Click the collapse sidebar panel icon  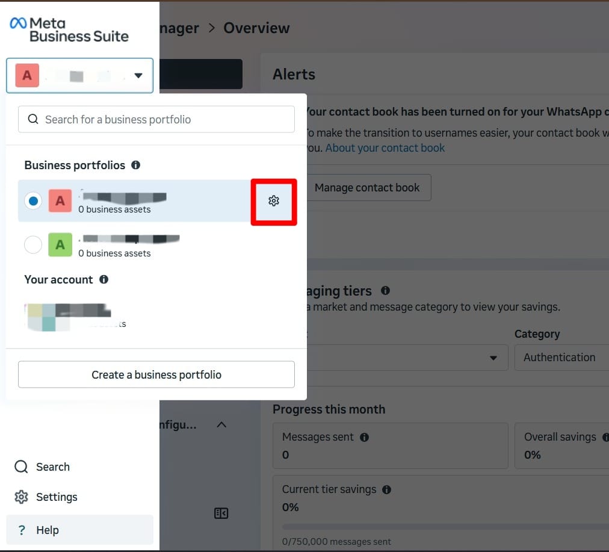click(x=221, y=513)
